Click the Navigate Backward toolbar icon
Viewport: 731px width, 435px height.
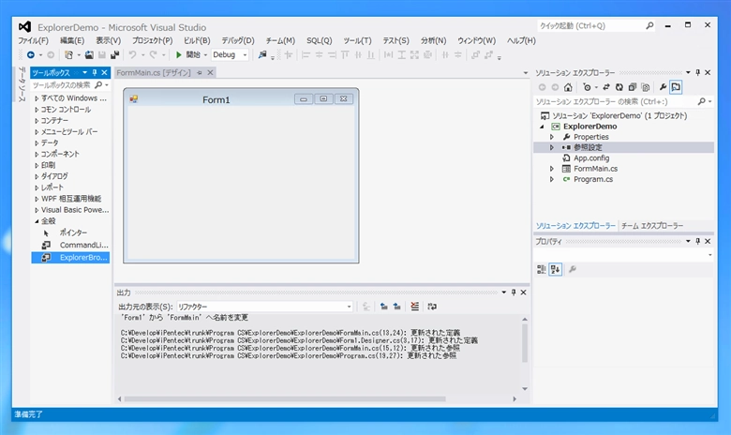tap(31, 55)
